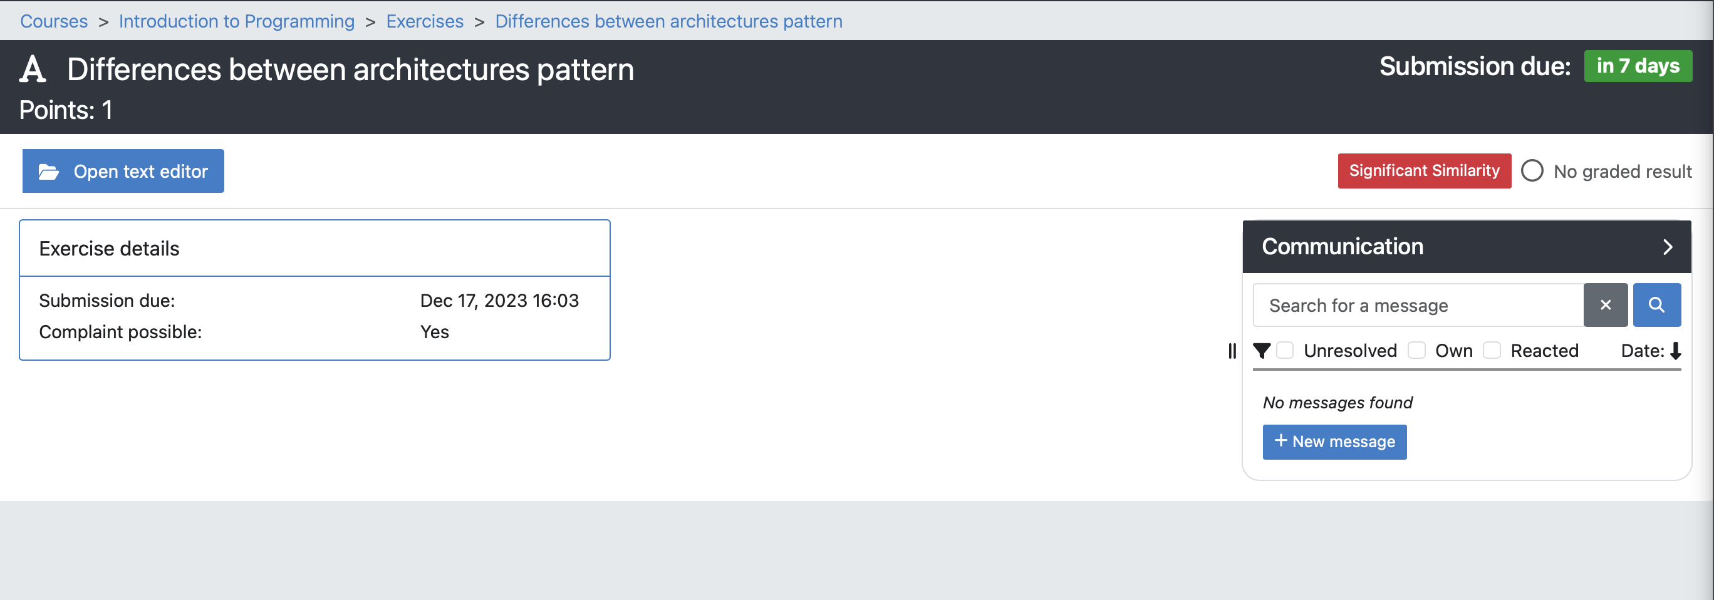Enable the Unresolved messages filter
The height and width of the screenshot is (600, 1714).
pyautogui.click(x=1285, y=350)
